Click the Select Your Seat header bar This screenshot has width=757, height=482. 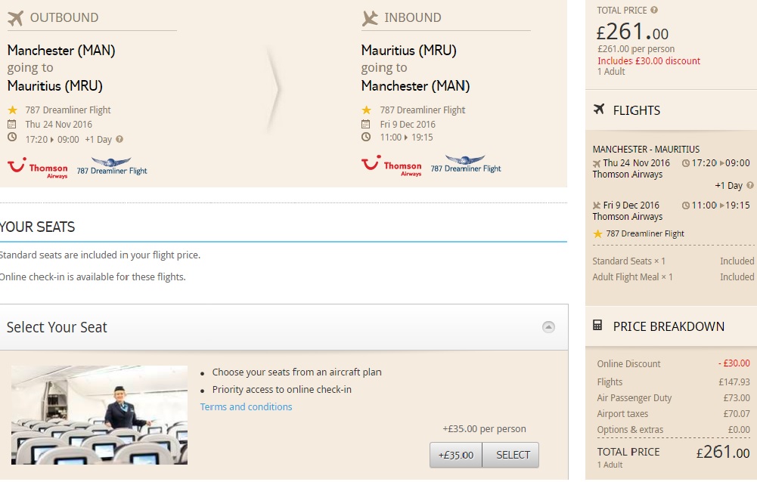click(284, 327)
